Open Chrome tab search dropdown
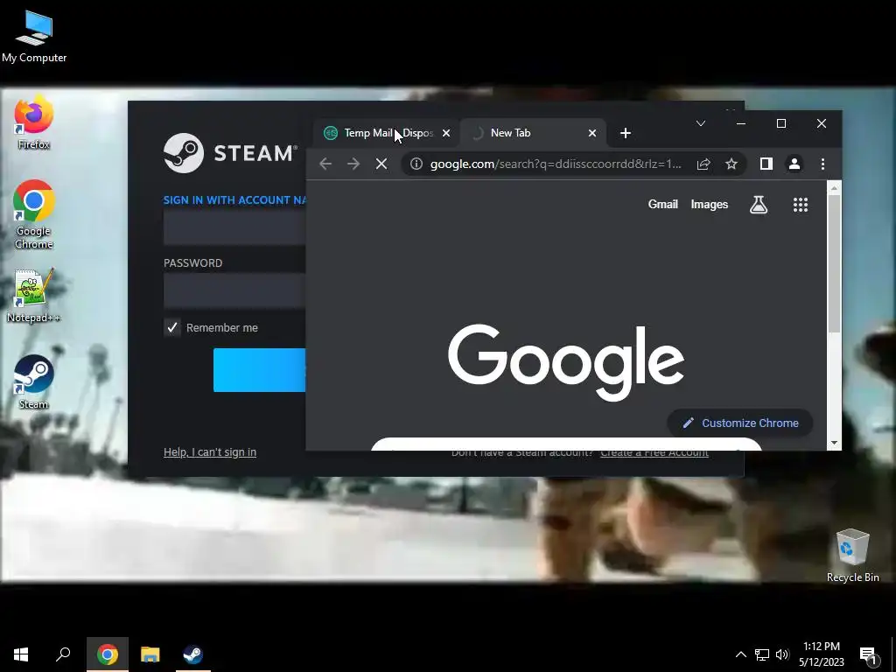 point(701,123)
